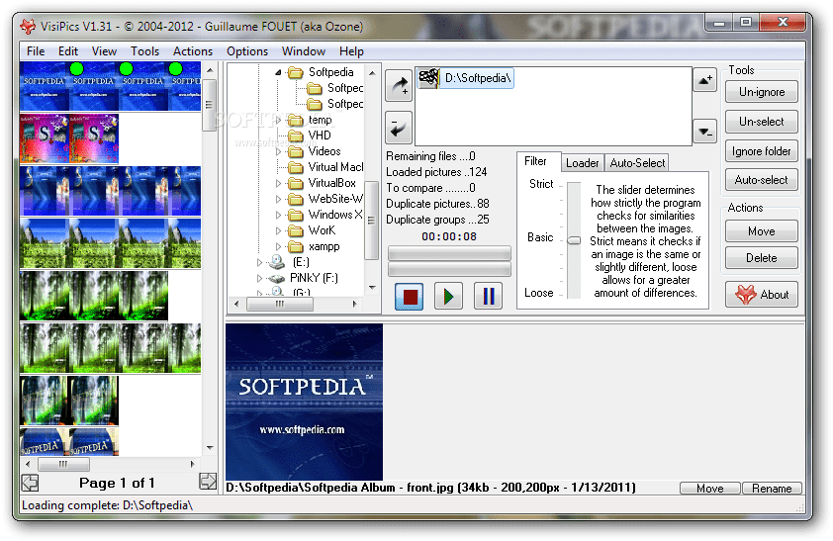Open the Actions menu

193,51
